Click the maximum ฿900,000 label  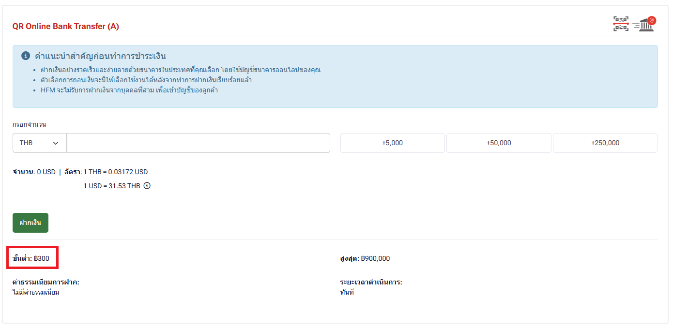click(x=365, y=258)
